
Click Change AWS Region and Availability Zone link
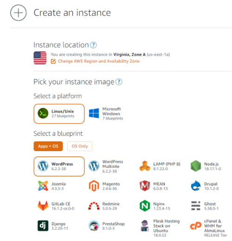click(99, 61)
